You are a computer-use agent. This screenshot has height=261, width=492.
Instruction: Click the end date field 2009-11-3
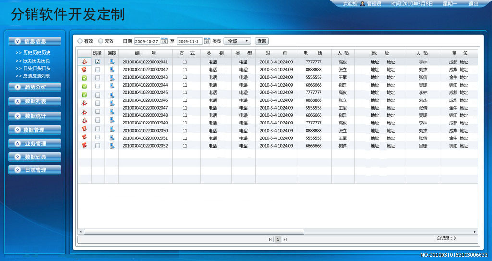click(190, 41)
